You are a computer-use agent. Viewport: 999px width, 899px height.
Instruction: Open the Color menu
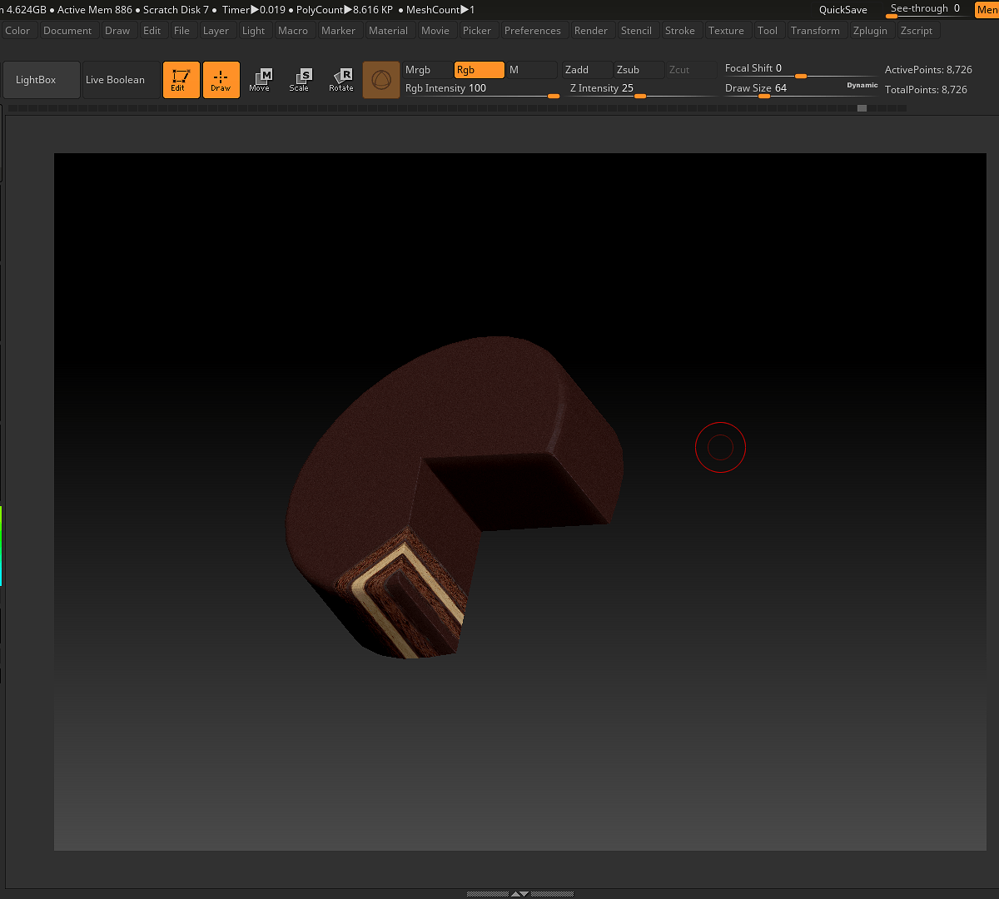pos(17,31)
